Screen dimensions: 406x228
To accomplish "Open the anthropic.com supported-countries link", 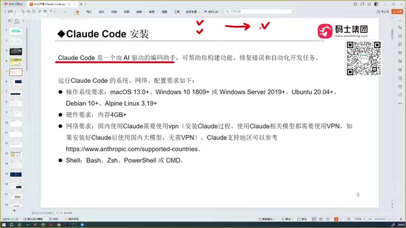I will tap(131, 149).
